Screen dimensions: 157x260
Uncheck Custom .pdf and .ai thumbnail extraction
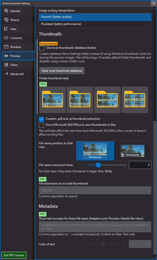coord(41,119)
